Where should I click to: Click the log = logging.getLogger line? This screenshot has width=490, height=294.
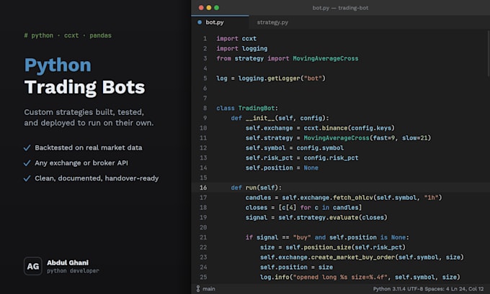coord(271,78)
